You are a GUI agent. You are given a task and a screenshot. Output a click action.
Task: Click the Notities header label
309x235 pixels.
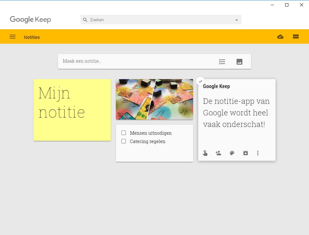pyautogui.click(x=32, y=37)
